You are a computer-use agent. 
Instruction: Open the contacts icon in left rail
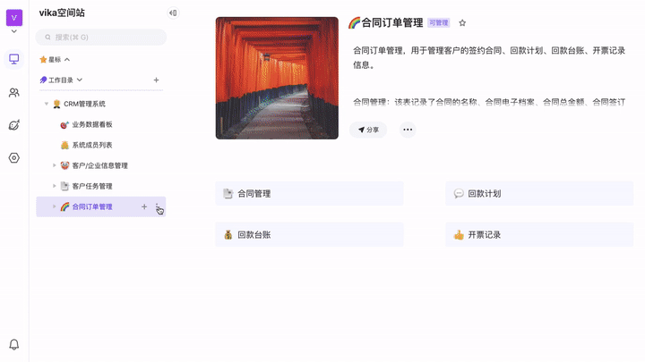pos(13,92)
